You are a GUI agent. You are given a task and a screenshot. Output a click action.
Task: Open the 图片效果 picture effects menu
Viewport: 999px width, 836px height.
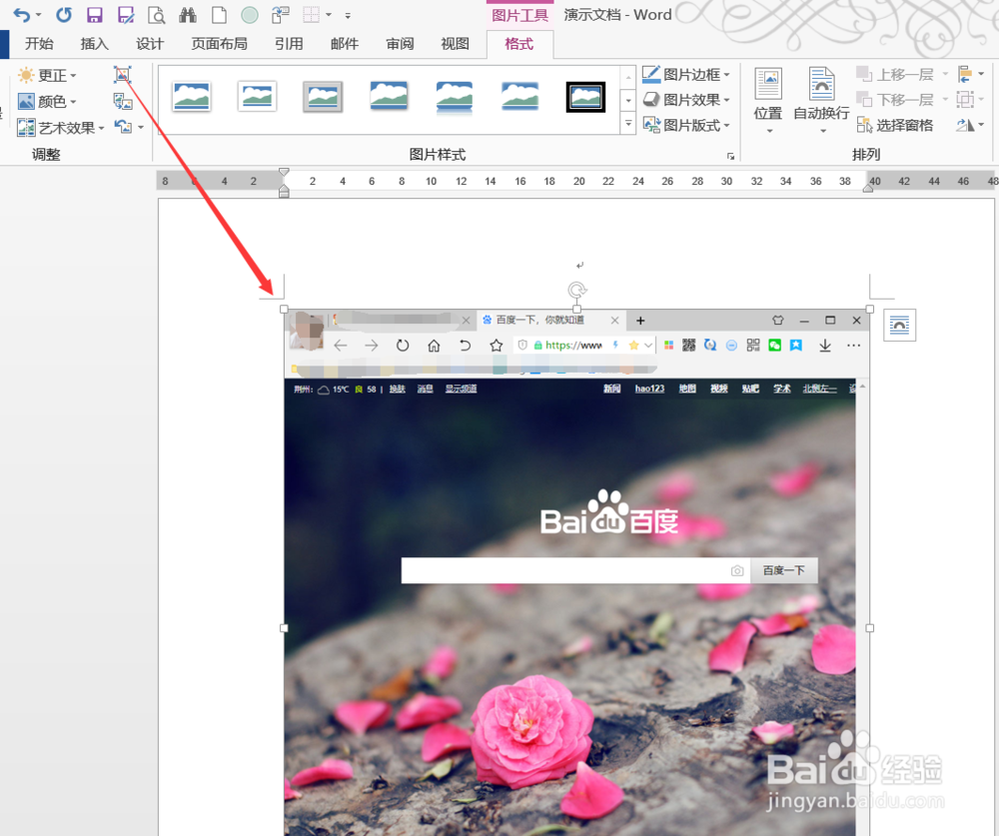point(686,100)
